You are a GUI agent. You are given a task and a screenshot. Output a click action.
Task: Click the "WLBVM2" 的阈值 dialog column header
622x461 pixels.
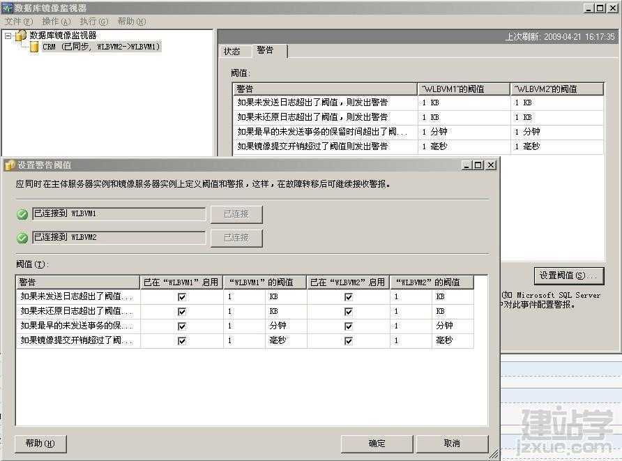(x=432, y=282)
